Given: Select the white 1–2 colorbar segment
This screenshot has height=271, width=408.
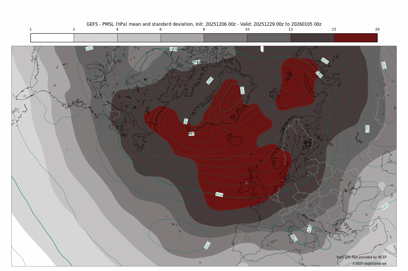Looking at the screenshot, I should pyautogui.click(x=52, y=38).
